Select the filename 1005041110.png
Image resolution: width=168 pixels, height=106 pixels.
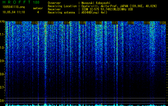pyautogui.click(x=14, y=7)
